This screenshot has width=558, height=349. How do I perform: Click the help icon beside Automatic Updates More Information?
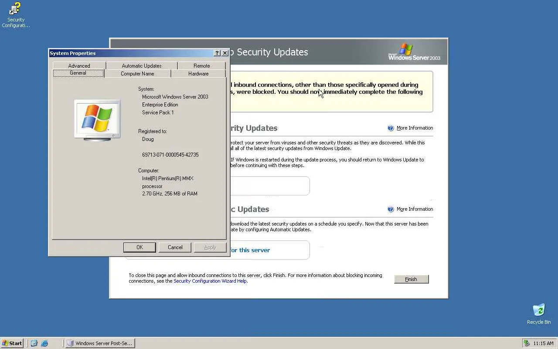pos(391,209)
